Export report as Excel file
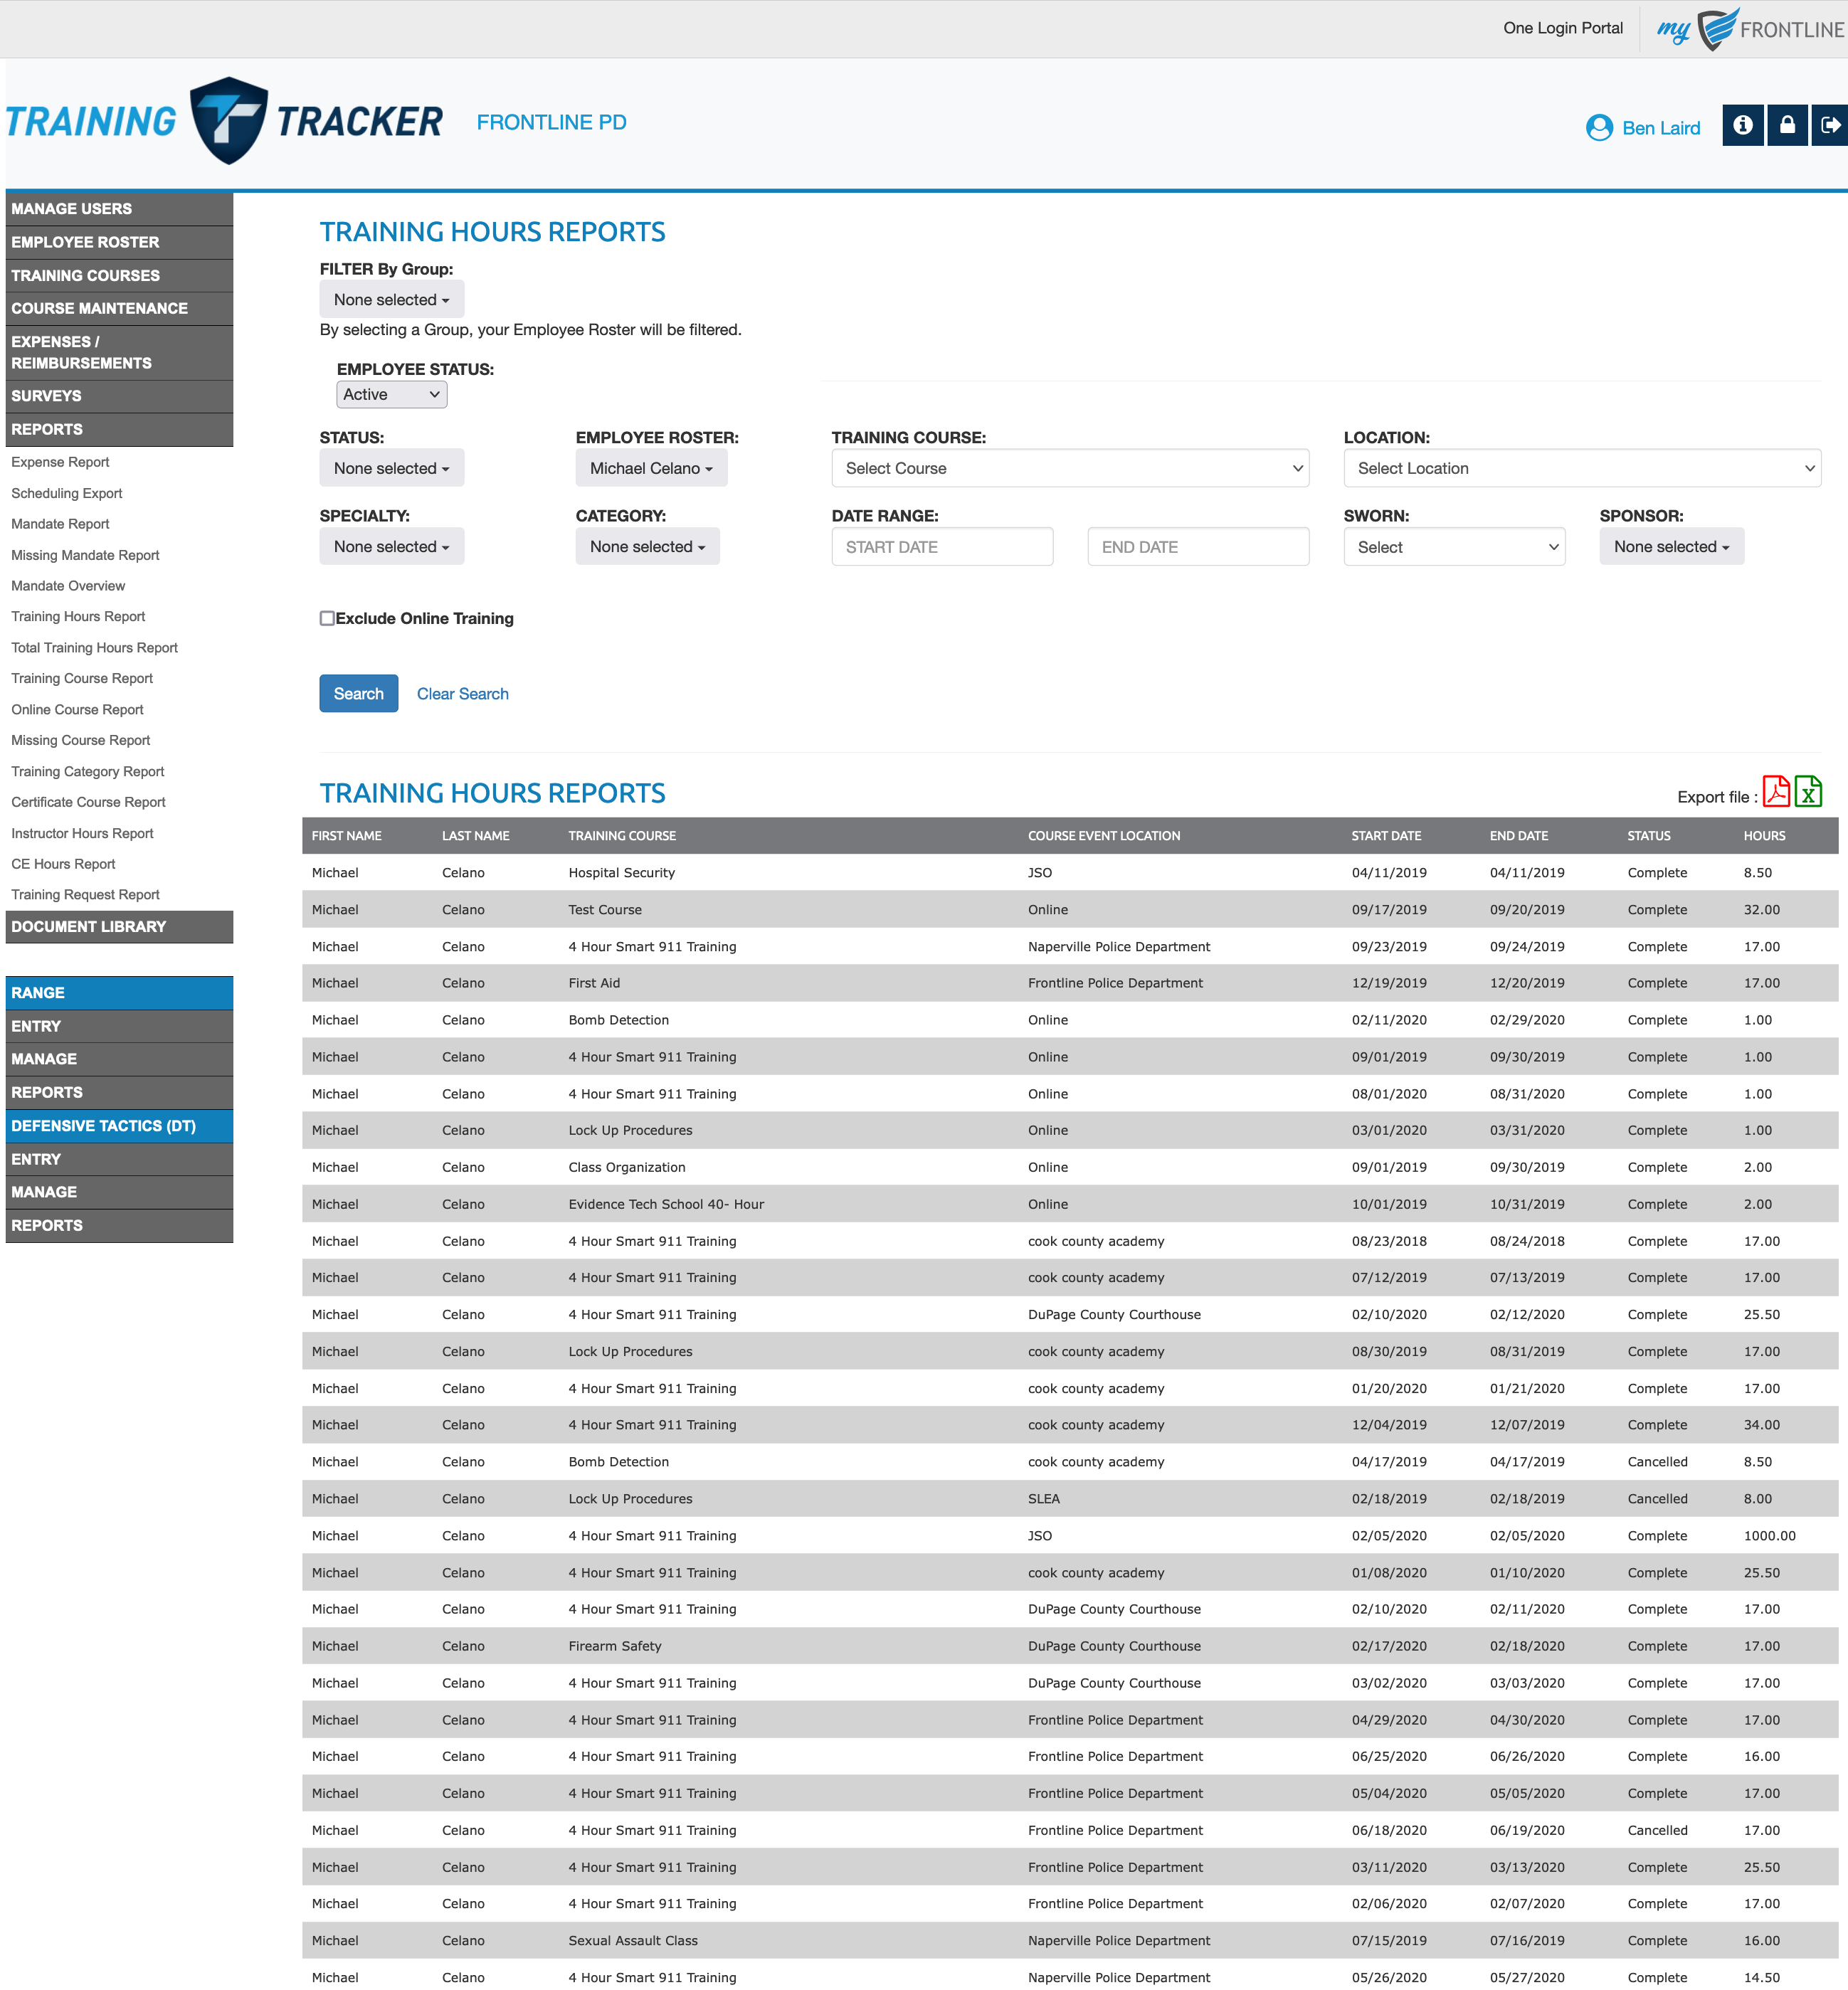This screenshot has height=1990, width=1848. click(1808, 791)
